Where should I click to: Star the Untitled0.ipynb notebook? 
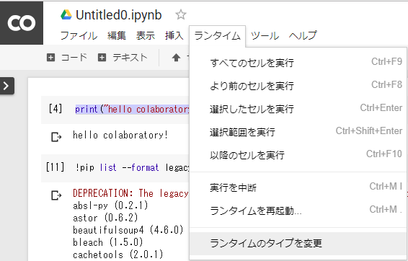[x=181, y=15]
